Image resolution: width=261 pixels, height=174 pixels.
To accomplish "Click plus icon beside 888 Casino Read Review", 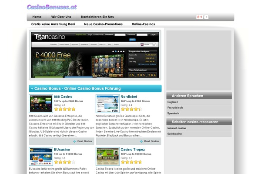I will pyautogui.click(x=74, y=141).
